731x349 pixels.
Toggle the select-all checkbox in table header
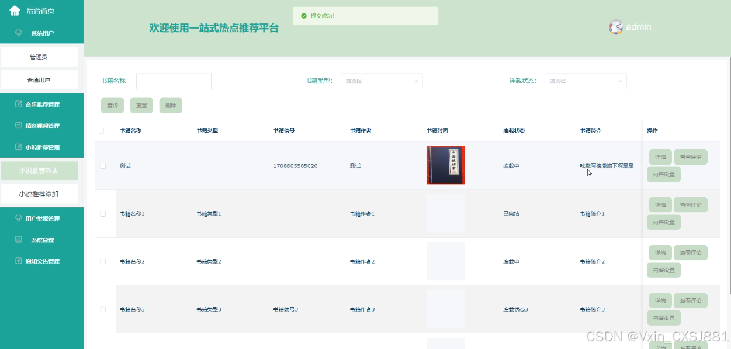102,131
